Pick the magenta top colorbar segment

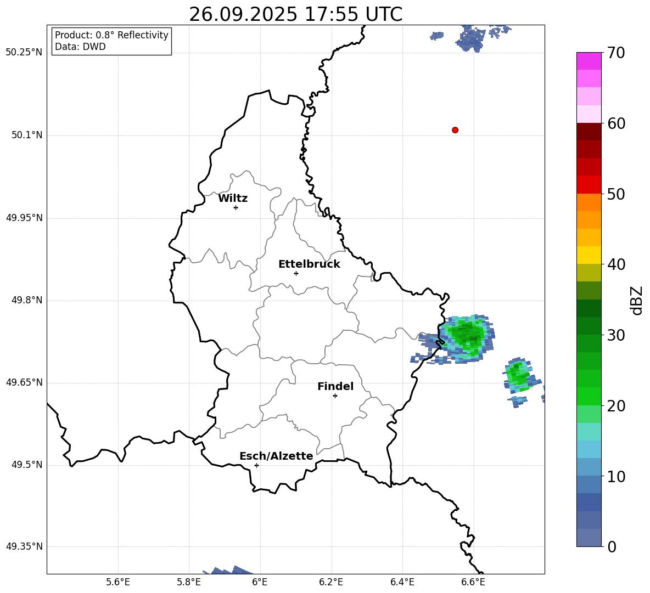click(589, 61)
